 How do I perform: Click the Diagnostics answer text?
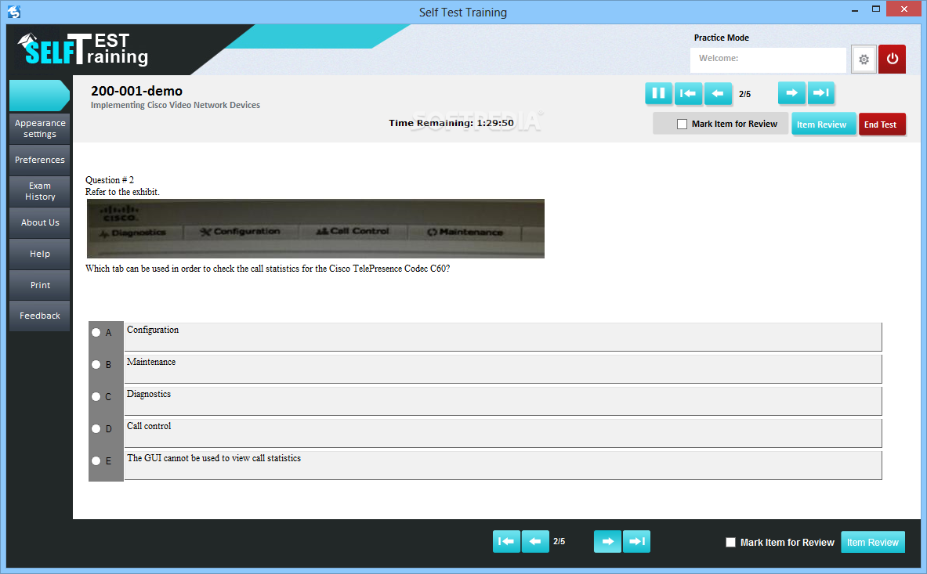pyautogui.click(x=149, y=394)
